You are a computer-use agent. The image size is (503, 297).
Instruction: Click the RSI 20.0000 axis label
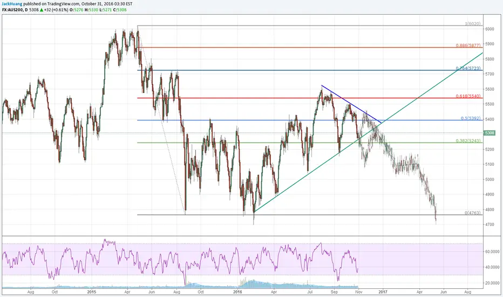tap(492, 283)
